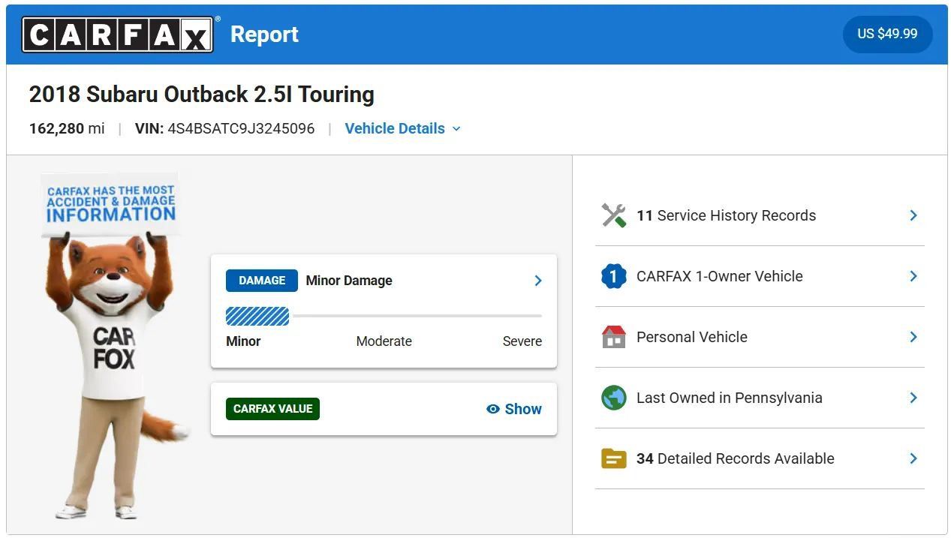The image size is (951, 538).
Task: Open chevron next to CARFAX 1-Owner Vehicle
Action: pos(913,276)
